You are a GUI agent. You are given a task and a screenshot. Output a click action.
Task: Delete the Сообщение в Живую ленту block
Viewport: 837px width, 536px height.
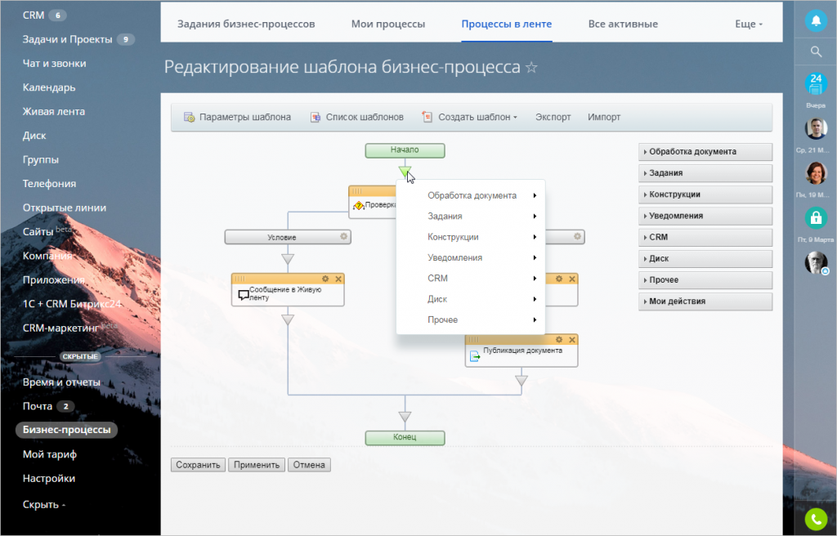pos(338,279)
